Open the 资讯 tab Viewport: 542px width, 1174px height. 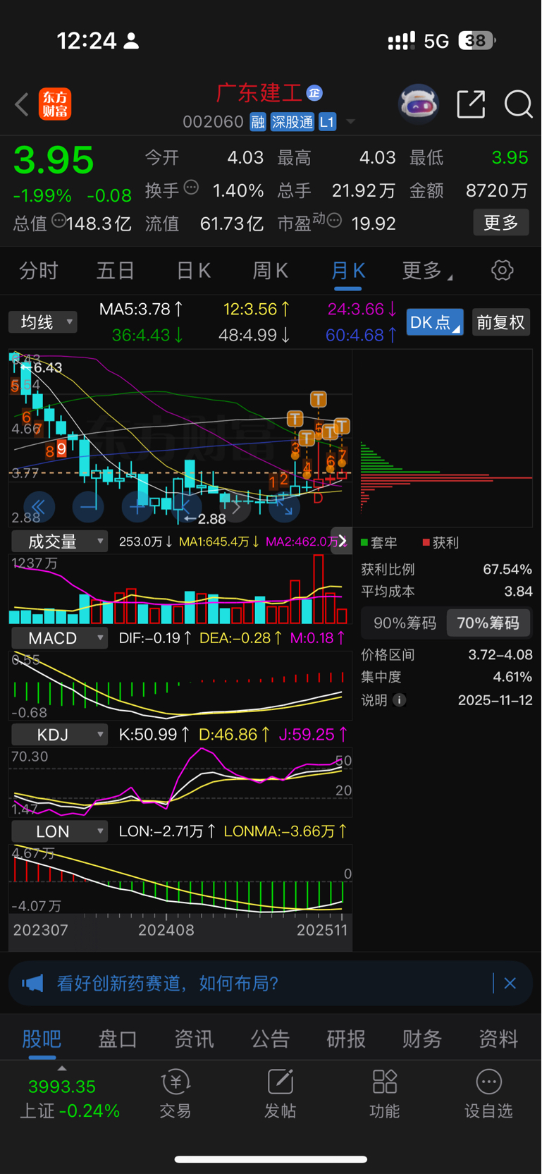coord(194,1039)
